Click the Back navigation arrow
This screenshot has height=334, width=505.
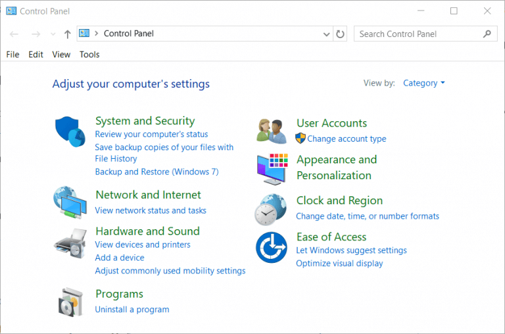pyautogui.click(x=14, y=34)
